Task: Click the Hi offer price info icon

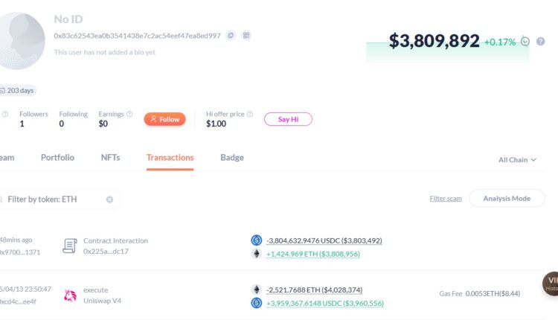Action: tap(250, 114)
